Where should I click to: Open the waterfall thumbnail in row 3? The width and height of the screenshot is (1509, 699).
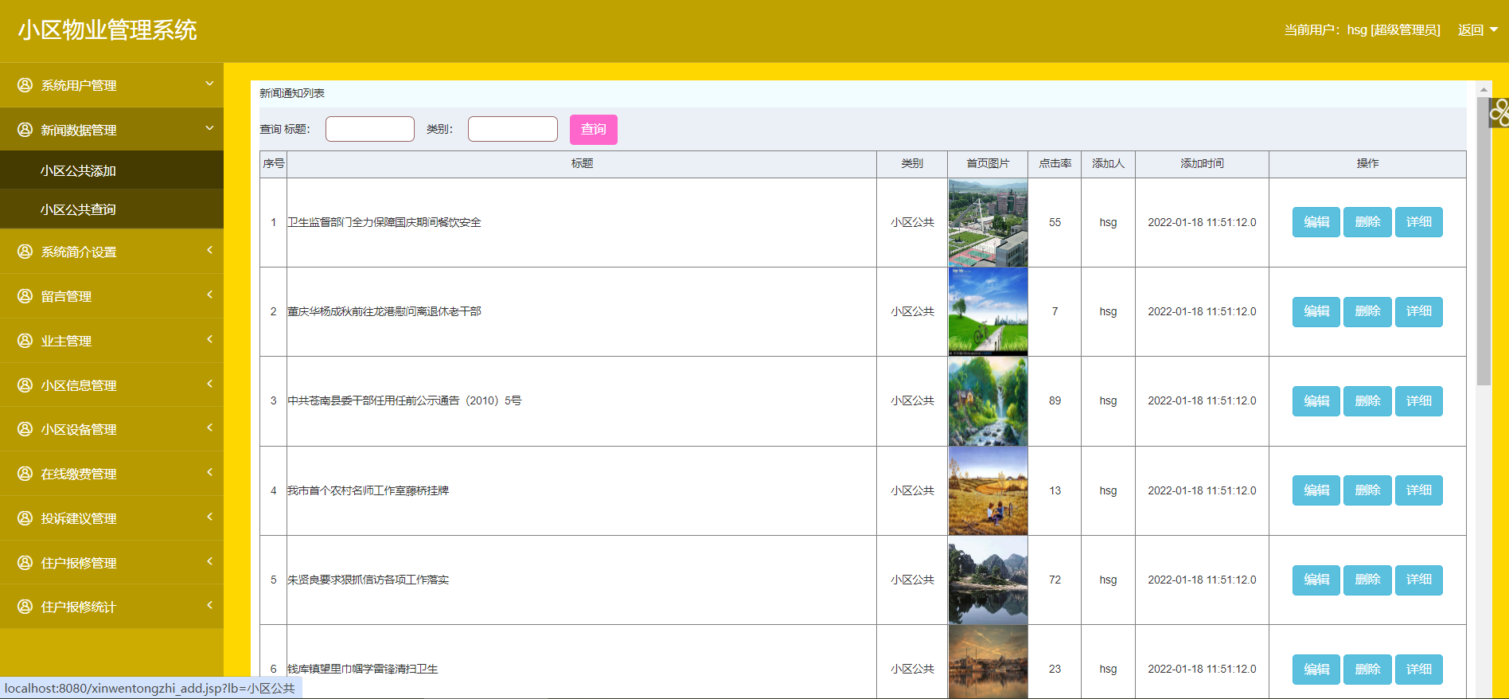tap(988, 401)
